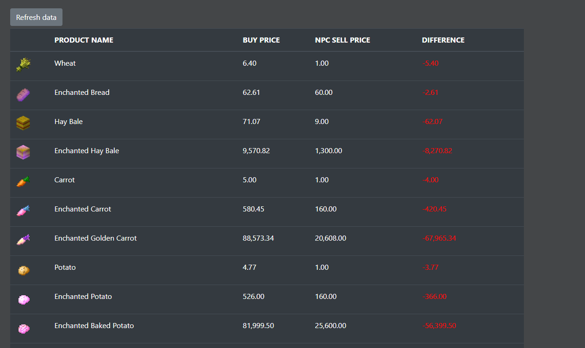This screenshot has height=348, width=585.
Task: Click the -67,965.34 difference value
Action: 439,238
